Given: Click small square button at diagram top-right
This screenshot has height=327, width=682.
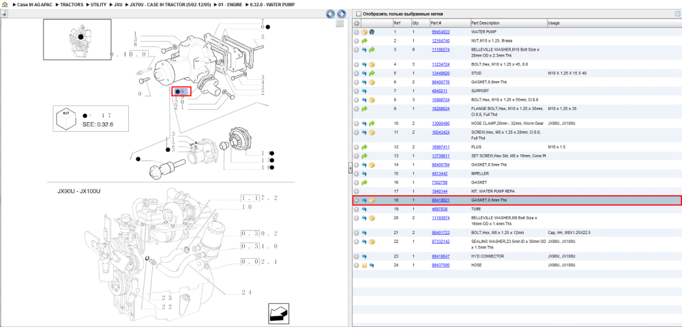Looking at the screenshot, I should [340, 23].
